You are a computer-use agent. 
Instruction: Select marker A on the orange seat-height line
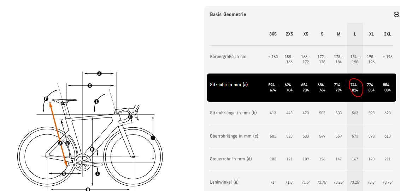click(60, 143)
